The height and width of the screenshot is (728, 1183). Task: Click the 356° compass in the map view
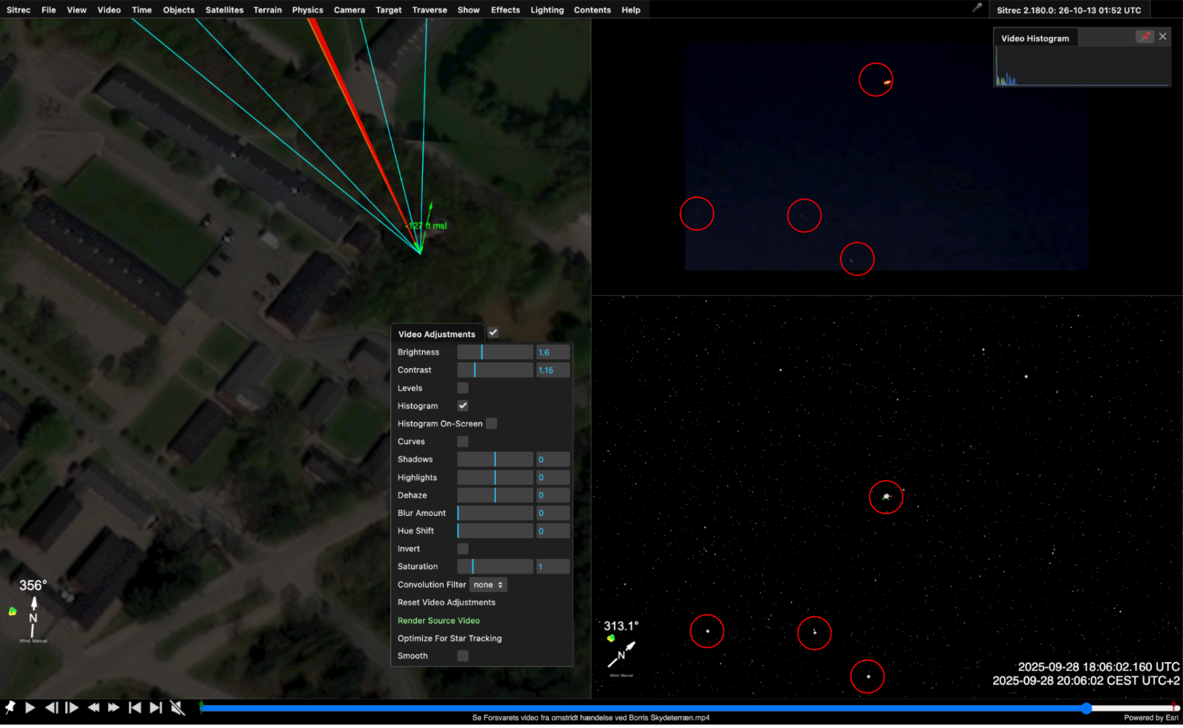coord(33,610)
